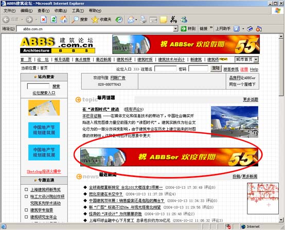285x230 pixels.
Task: Open the 查看(V) menu
Action: click(x=43, y=11)
